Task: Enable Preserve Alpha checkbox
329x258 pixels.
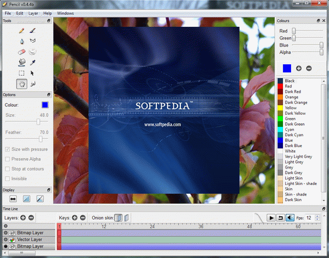Action: tap(7, 159)
